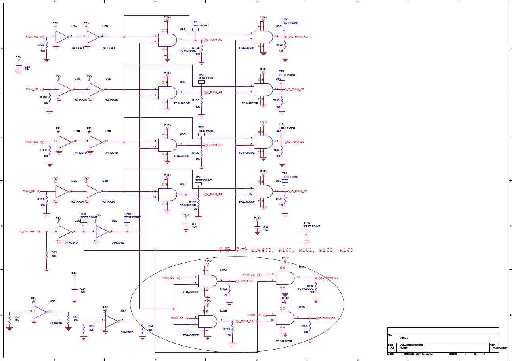Select the U7D inverter symbol
The image size is (512, 361).
pyautogui.click(x=96, y=89)
